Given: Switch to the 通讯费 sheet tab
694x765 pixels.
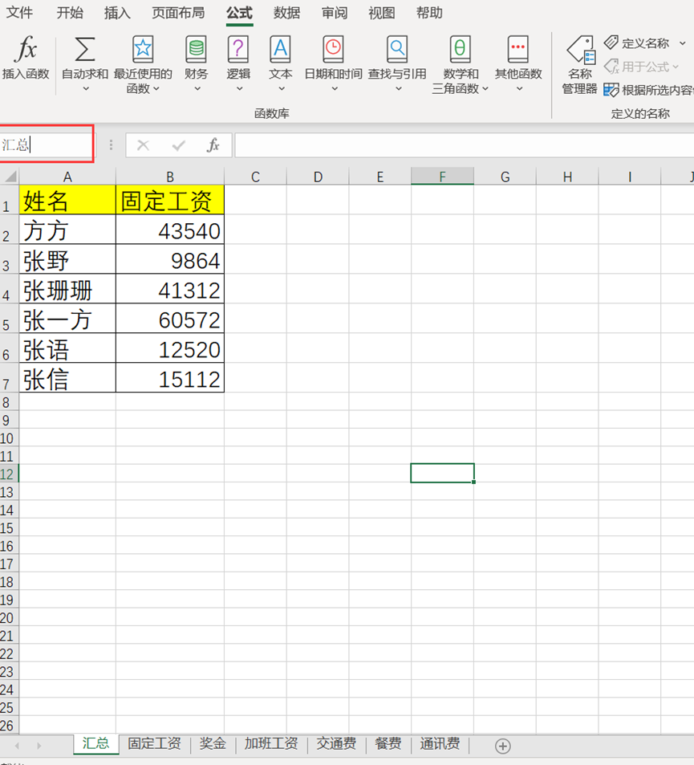Looking at the screenshot, I should [440, 743].
